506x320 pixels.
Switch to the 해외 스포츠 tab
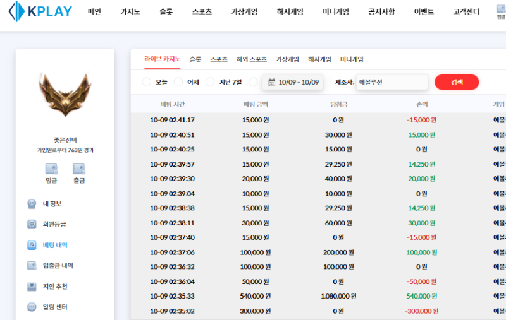[251, 59]
